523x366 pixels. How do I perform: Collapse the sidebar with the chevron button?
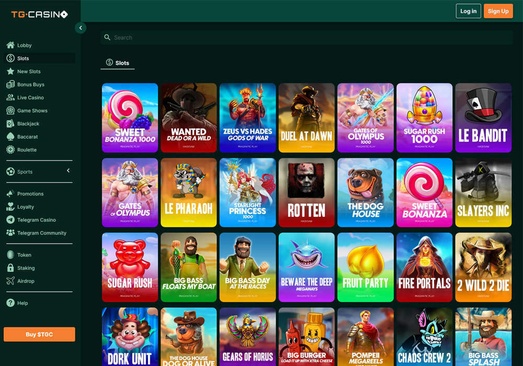pos(81,28)
